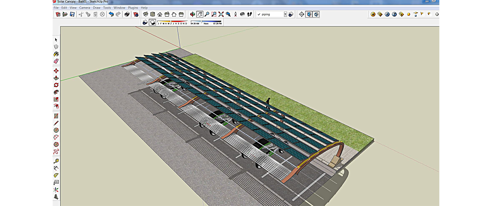Screen dimensions: 492x206
Task: Toggle display section cuts icon
Action: click(x=316, y=14)
